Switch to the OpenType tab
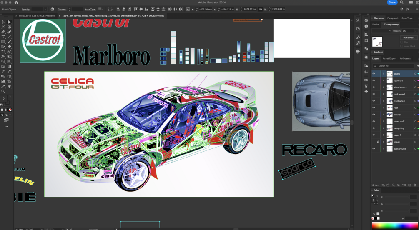 pyautogui.click(x=407, y=18)
